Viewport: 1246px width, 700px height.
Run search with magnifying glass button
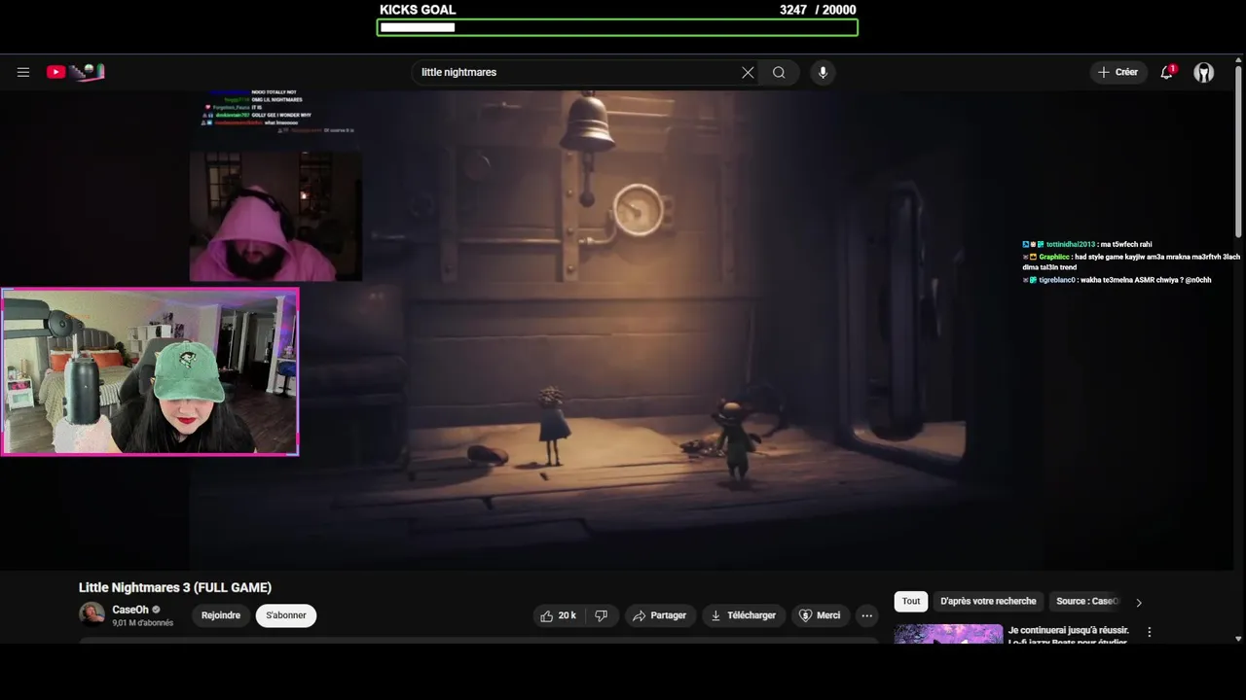pyautogui.click(x=779, y=72)
